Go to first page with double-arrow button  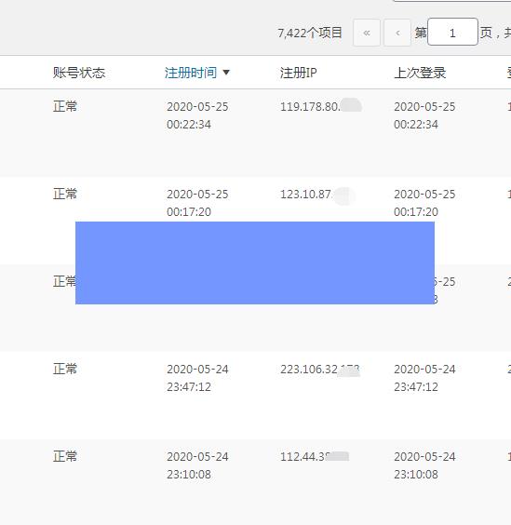tap(367, 33)
